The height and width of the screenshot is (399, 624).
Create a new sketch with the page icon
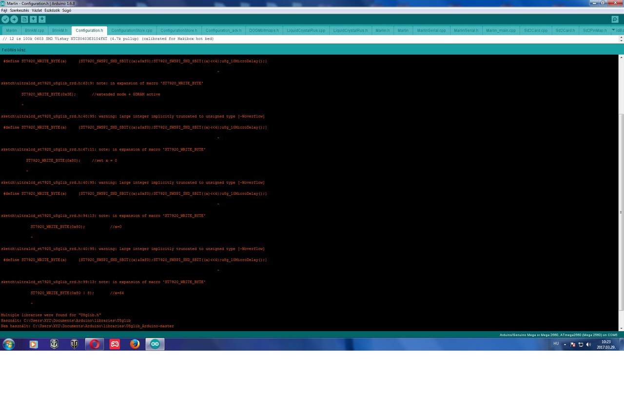(x=24, y=19)
